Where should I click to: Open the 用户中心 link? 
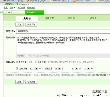click(x=31, y=8)
